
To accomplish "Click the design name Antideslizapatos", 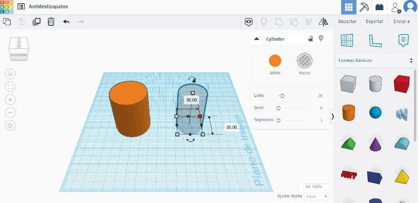I will 48,6.
